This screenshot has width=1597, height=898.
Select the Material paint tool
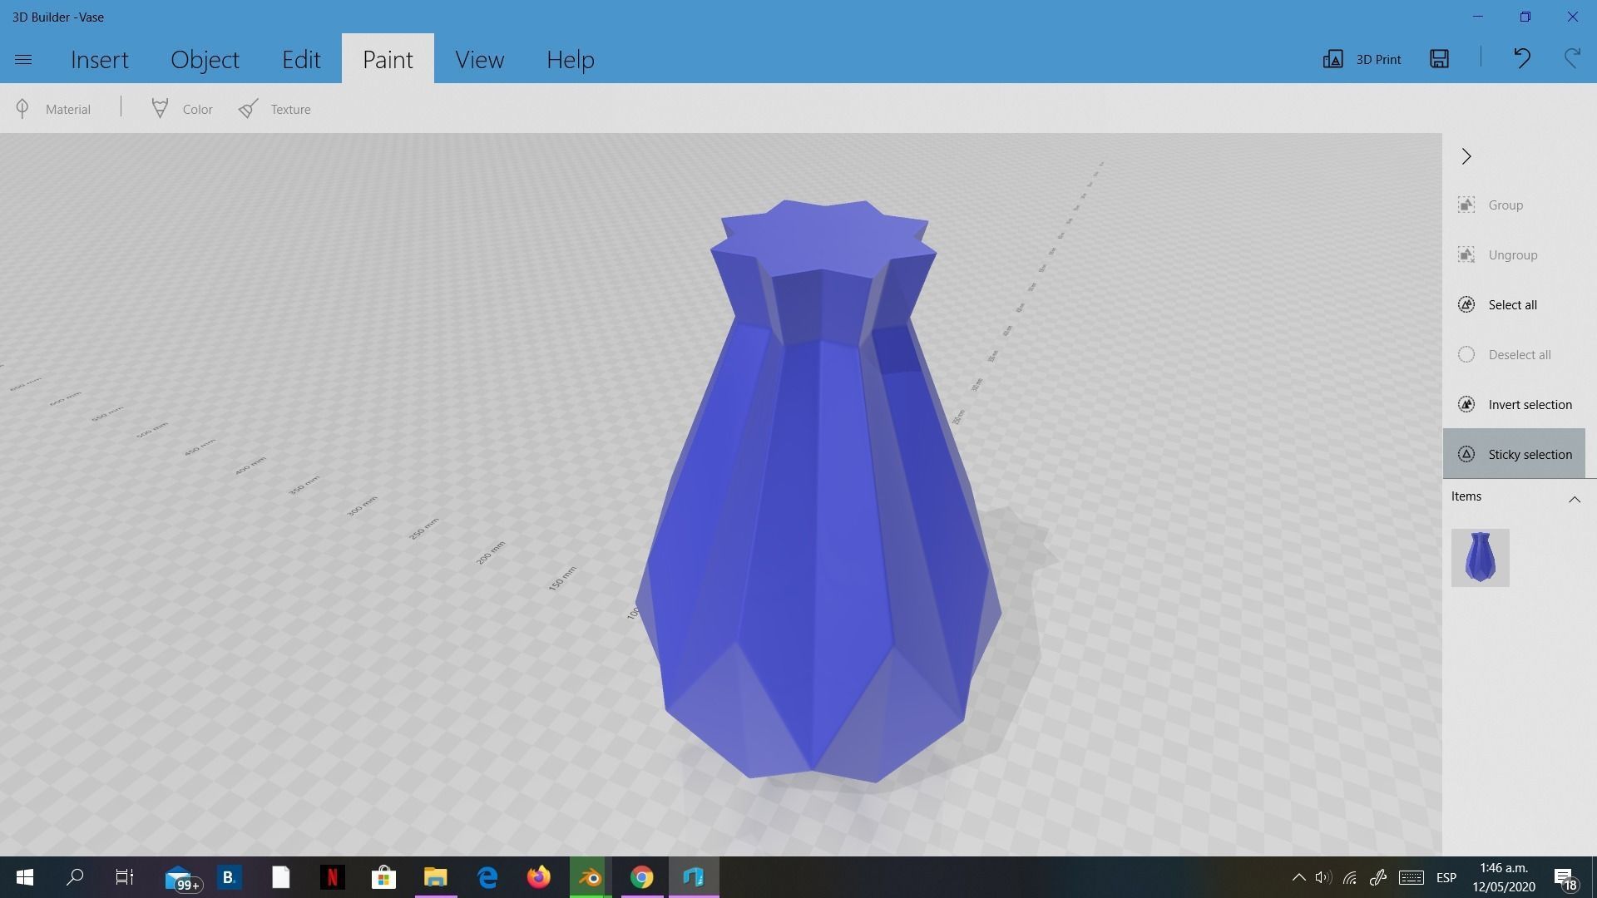pos(54,109)
